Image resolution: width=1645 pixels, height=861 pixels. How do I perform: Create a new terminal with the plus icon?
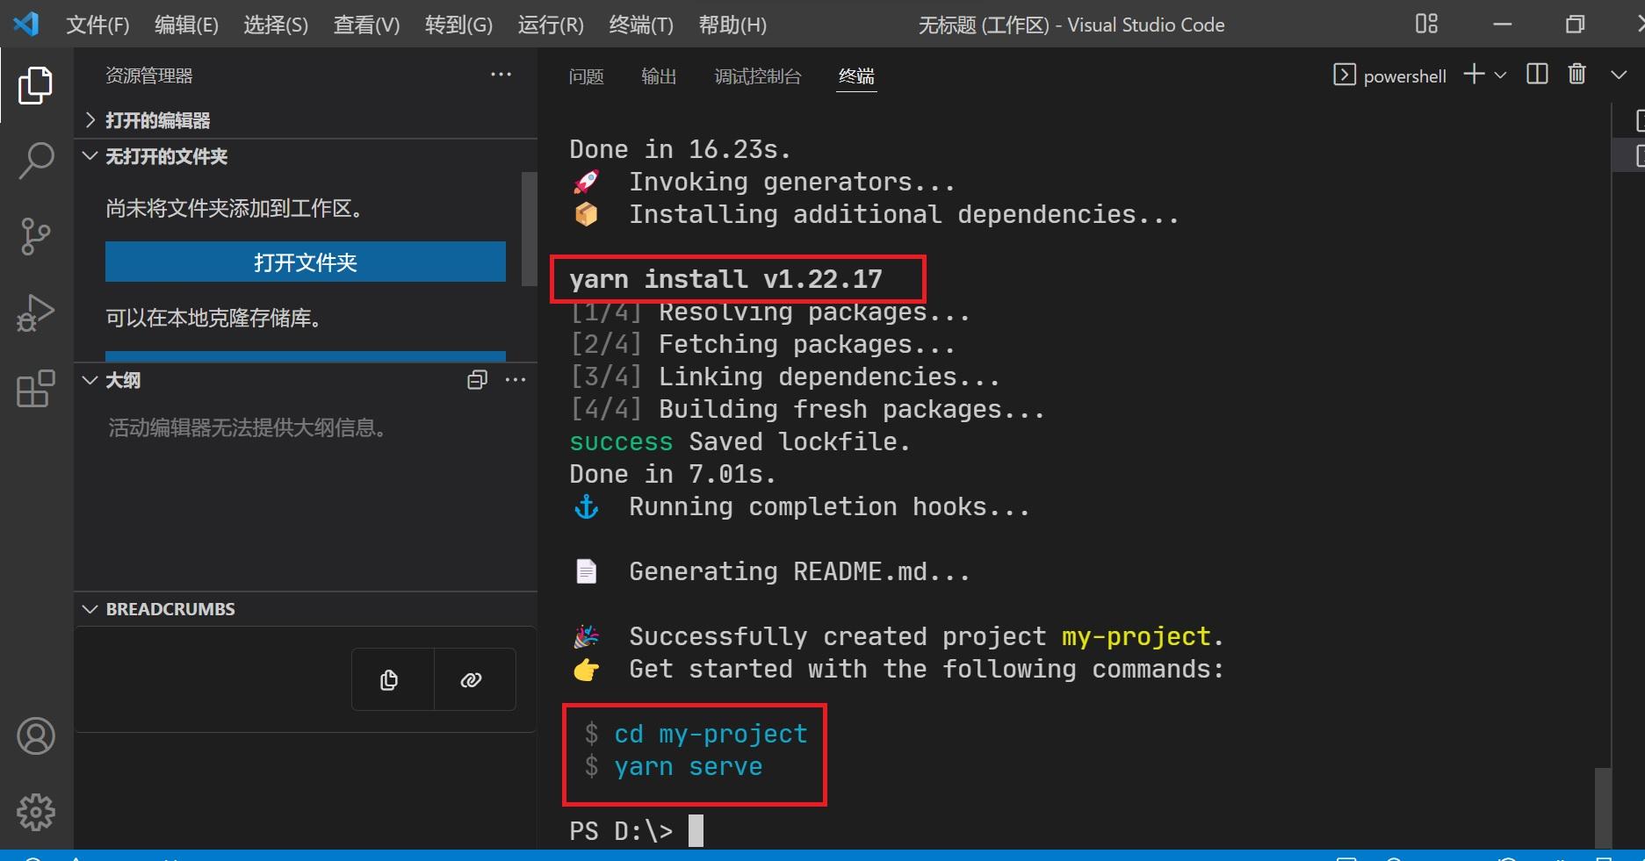[1472, 75]
